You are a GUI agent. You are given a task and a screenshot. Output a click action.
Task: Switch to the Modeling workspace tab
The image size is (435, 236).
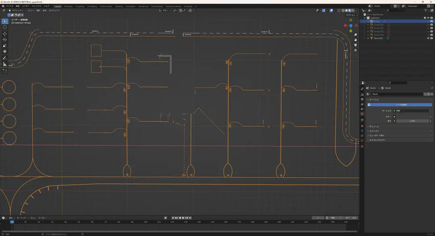point(68,6)
